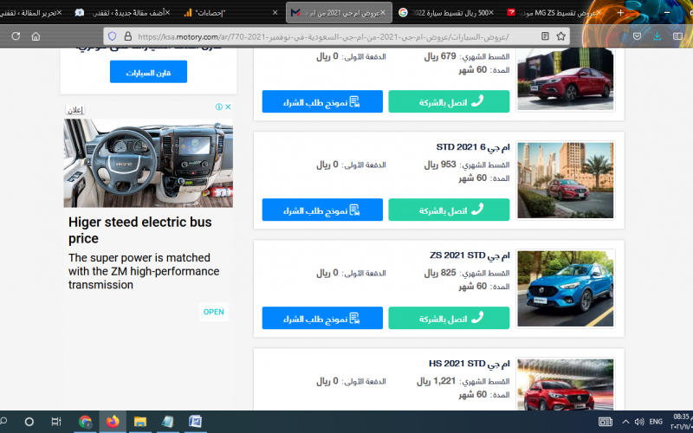This screenshot has height=433, width=693.
Task: Open the red MG HS thumbnail
Action: tap(566, 385)
